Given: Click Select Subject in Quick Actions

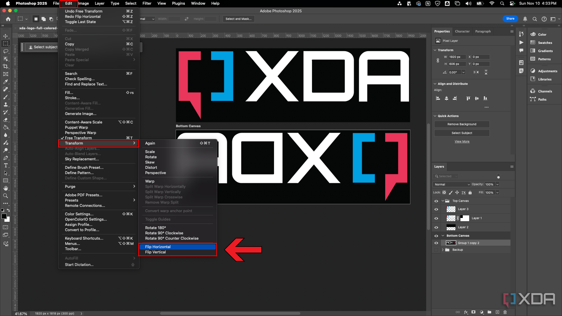Looking at the screenshot, I should click(462, 133).
